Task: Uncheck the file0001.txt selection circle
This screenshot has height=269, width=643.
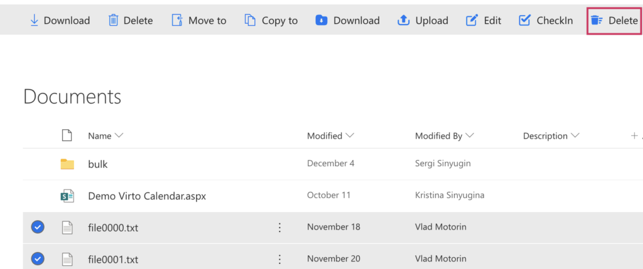Action: pos(38,258)
